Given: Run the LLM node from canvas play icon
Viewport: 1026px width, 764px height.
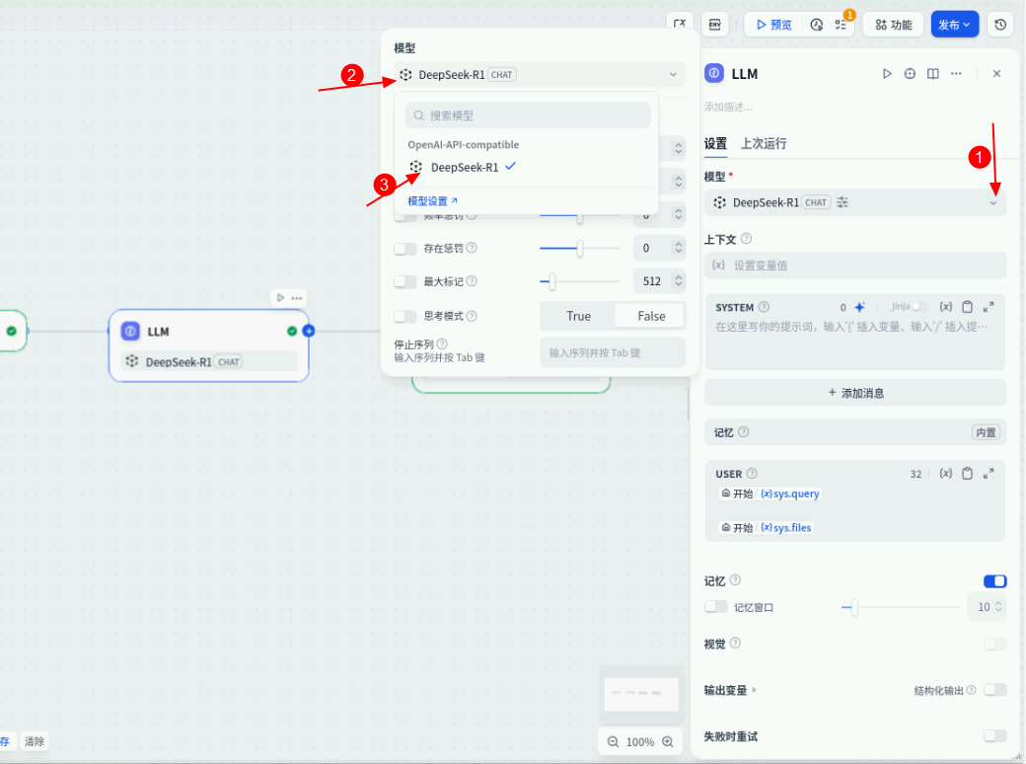Looking at the screenshot, I should [280, 298].
